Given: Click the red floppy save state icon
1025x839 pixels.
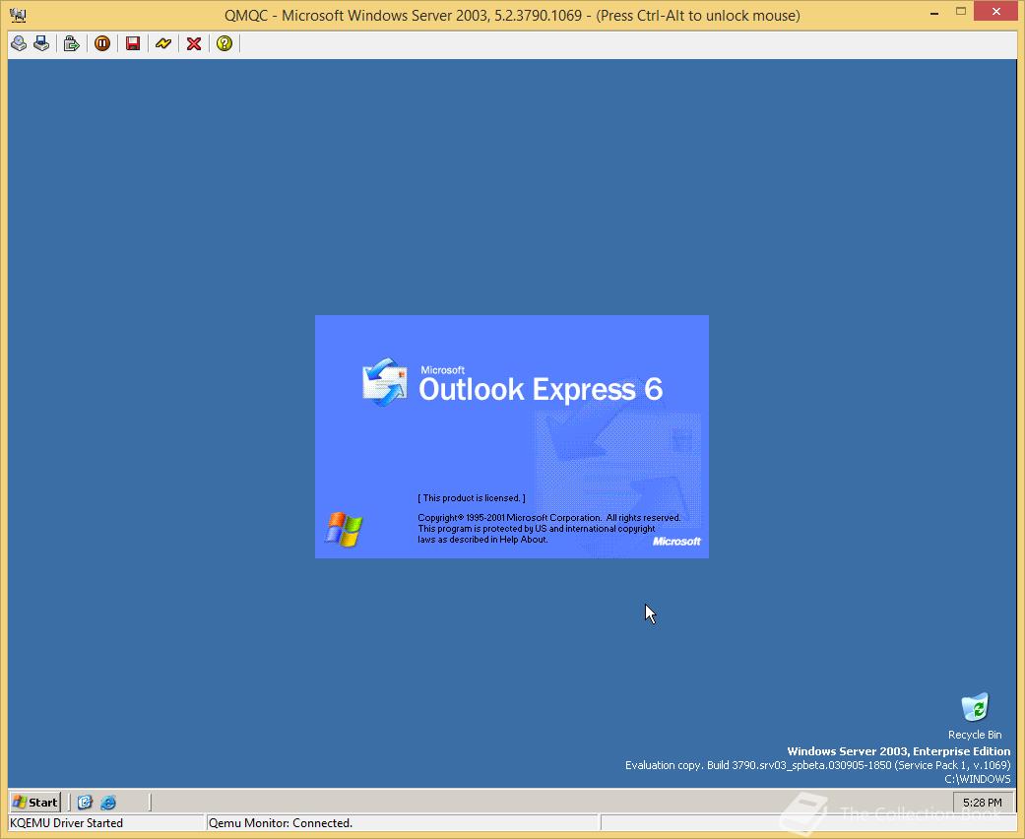Looking at the screenshot, I should (x=133, y=43).
